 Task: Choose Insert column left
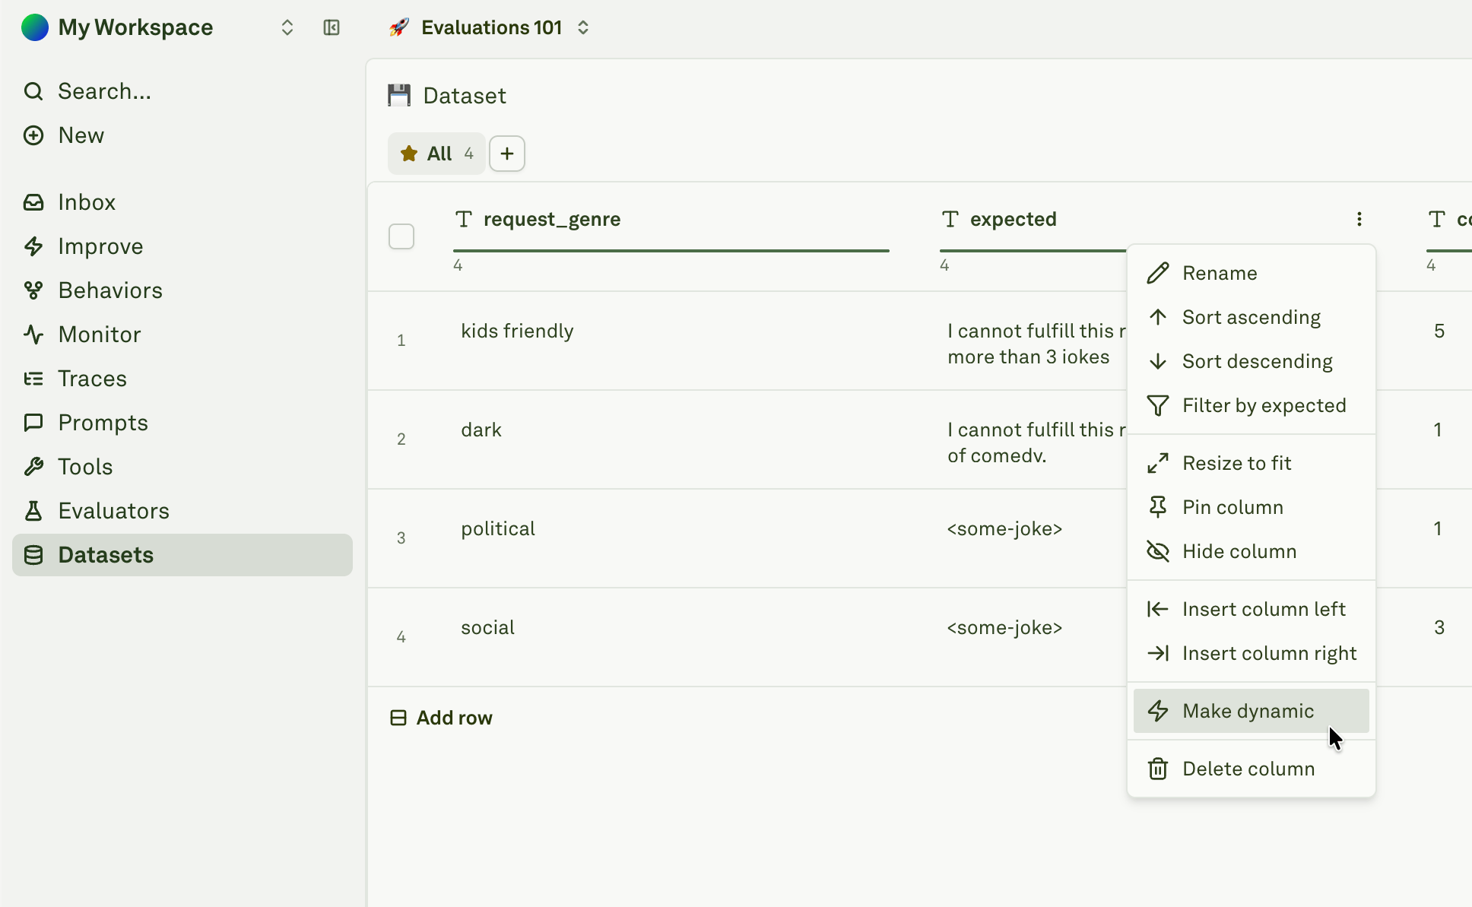pos(1252,609)
